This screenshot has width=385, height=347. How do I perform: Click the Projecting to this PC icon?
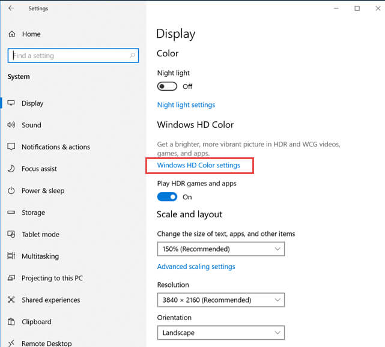tap(11, 278)
